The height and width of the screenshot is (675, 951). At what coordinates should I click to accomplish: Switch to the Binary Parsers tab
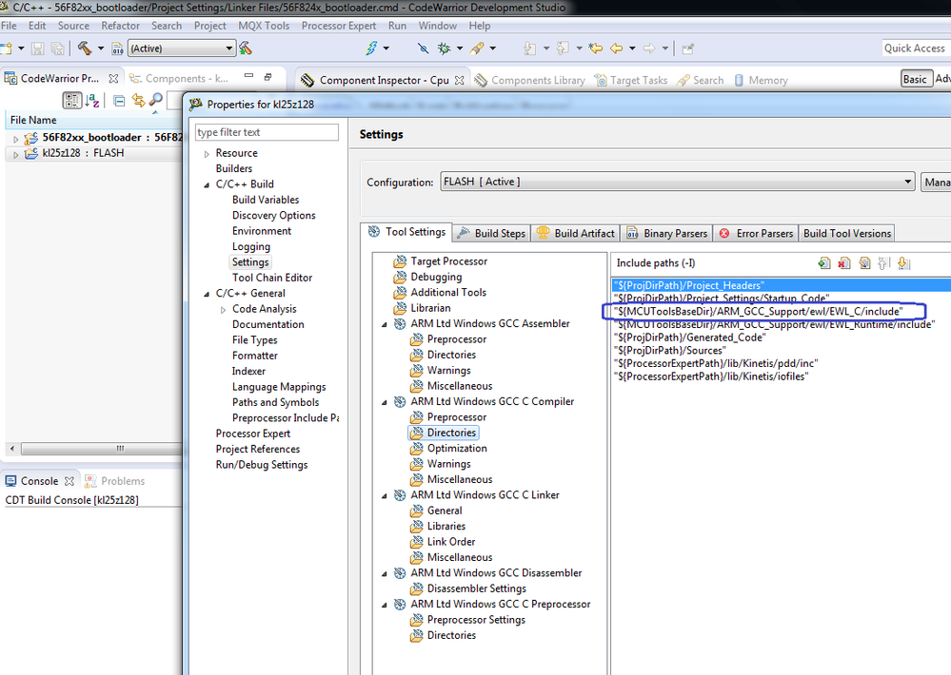point(666,233)
